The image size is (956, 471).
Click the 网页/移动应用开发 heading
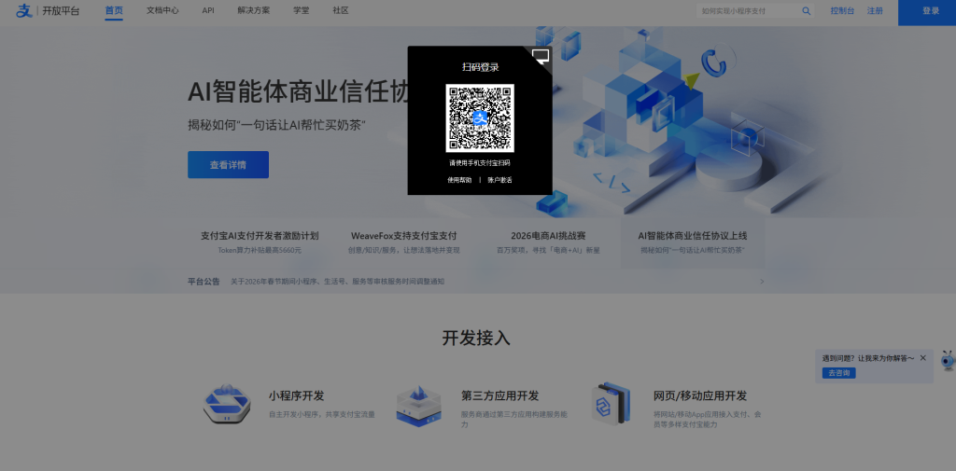pyautogui.click(x=700, y=396)
